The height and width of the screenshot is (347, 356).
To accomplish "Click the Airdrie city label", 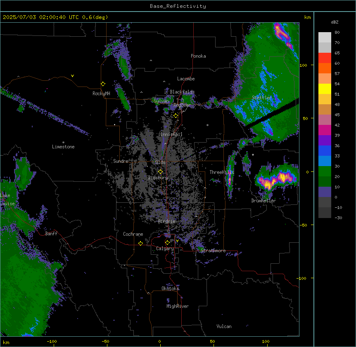I will 167,221.
